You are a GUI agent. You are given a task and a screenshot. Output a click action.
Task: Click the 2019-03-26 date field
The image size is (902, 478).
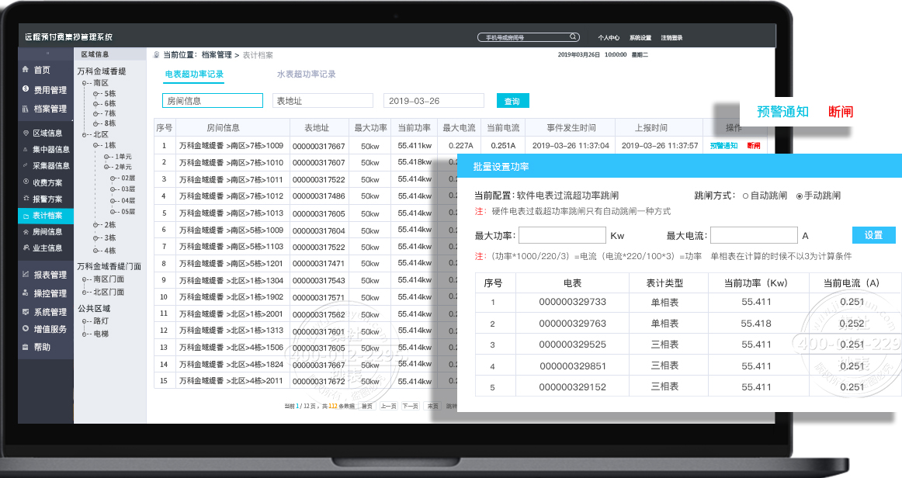tap(433, 101)
